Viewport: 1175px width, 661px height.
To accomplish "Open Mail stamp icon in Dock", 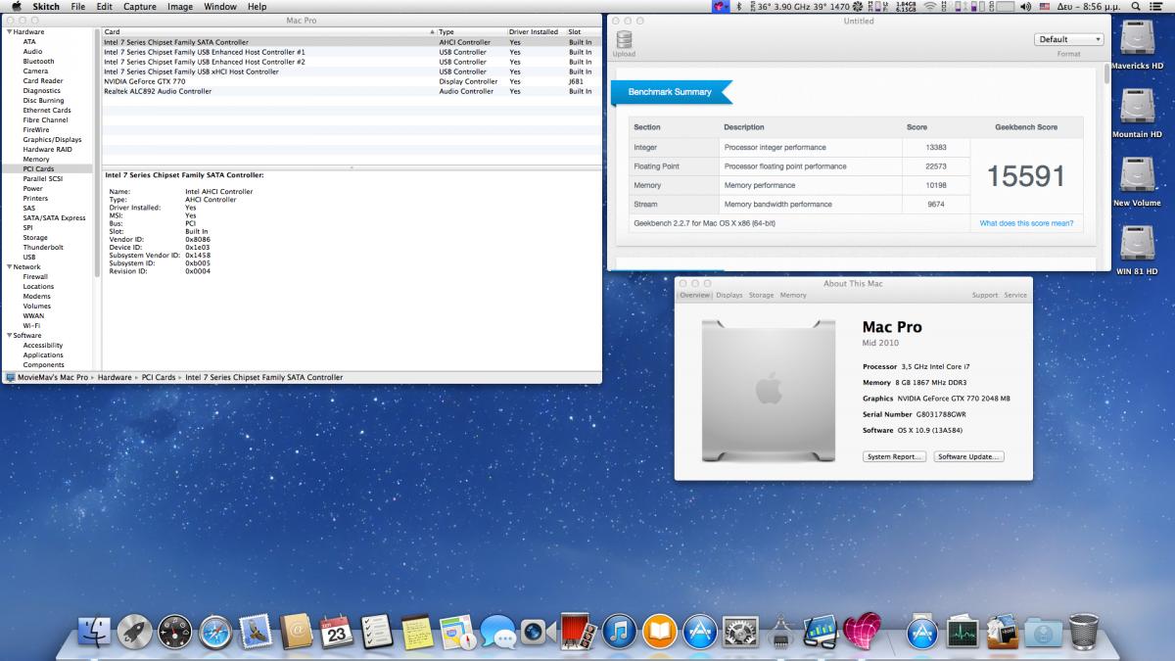I will coord(256,632).
